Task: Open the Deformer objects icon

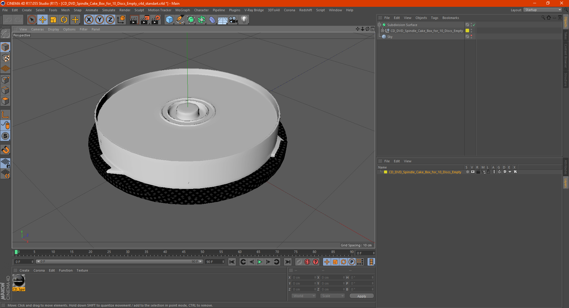Action: pyautogui.click(x=212, y=20)
